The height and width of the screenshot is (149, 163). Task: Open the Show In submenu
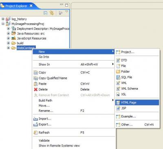[x=73, y=64]
